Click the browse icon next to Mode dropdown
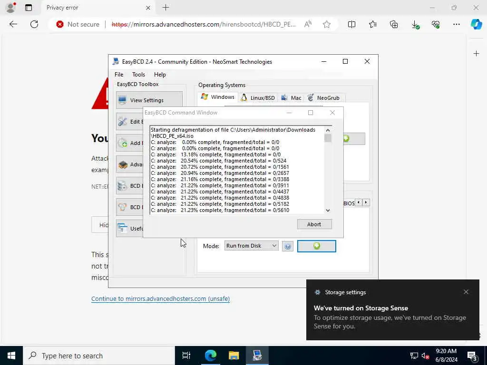487x365 pixels. pyautogui.click(x=288, y=247)
